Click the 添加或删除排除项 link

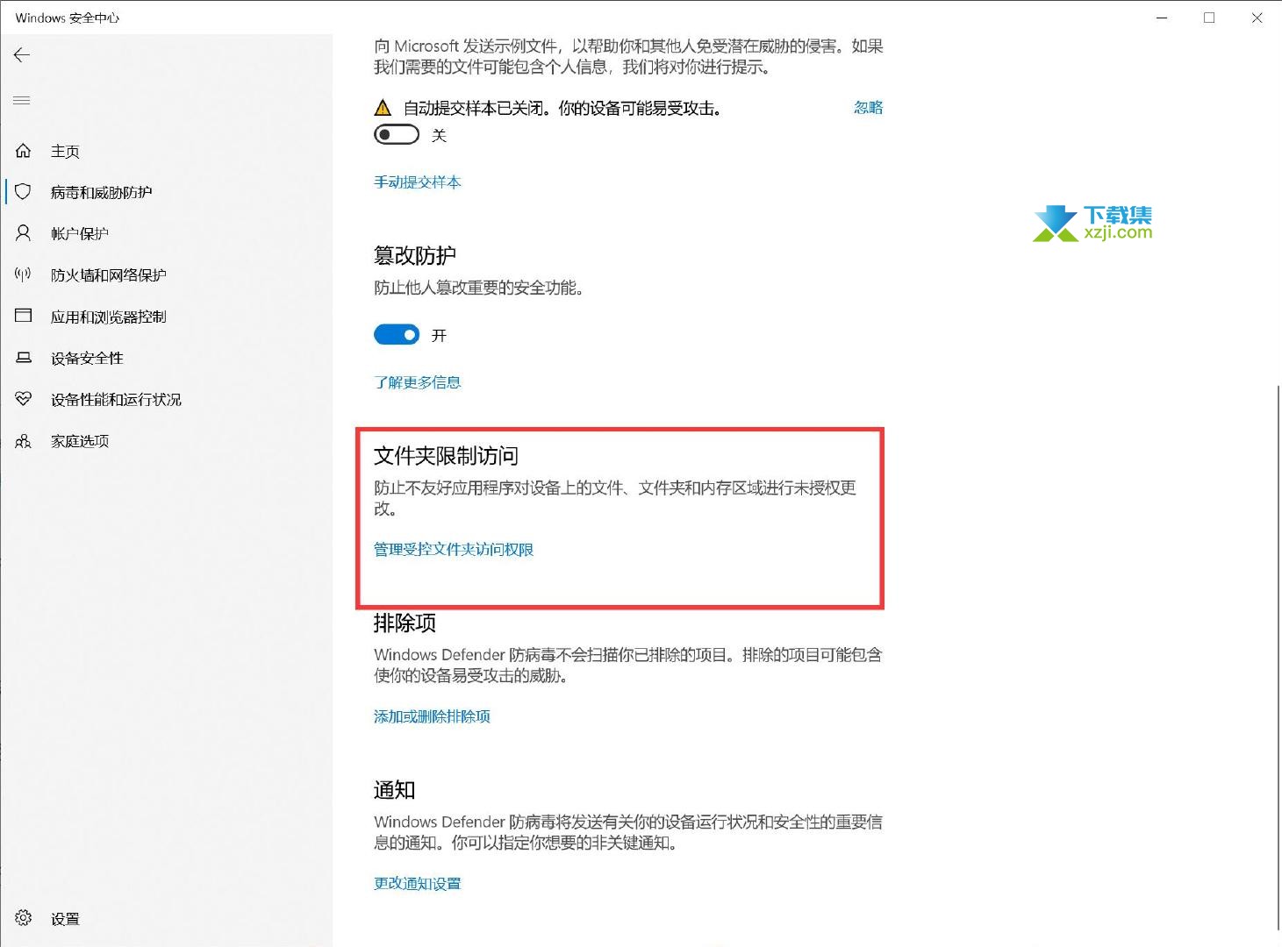pyautogui.click(x=432, y=716)
